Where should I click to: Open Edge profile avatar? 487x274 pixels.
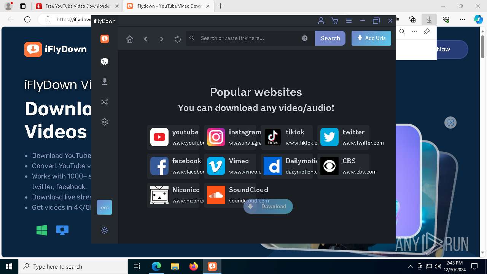pyautogui.click(x=8, y=6)
